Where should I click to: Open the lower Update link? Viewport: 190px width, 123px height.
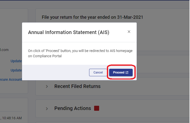click(x=16, y=70)
